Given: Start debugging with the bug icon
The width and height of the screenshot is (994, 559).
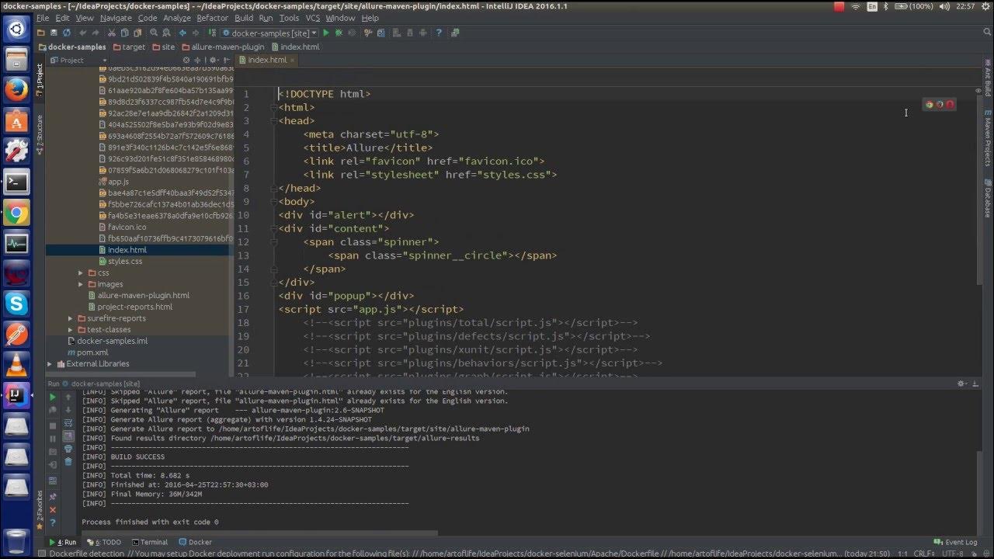Looking at the screenshot, I should coord(339,33).
